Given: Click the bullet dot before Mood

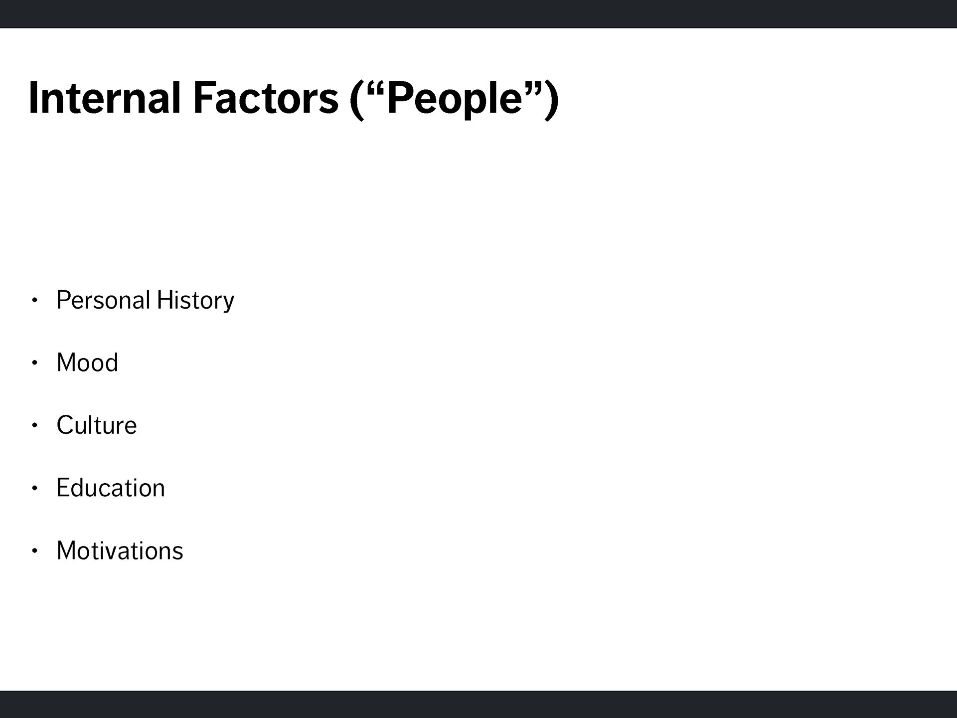Looking at the screenshot, I should click(34, 362).
